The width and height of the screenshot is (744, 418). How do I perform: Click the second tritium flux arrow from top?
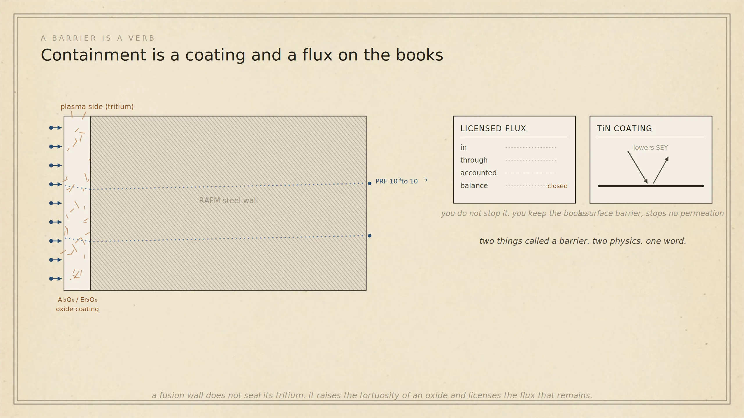point(56,147)
